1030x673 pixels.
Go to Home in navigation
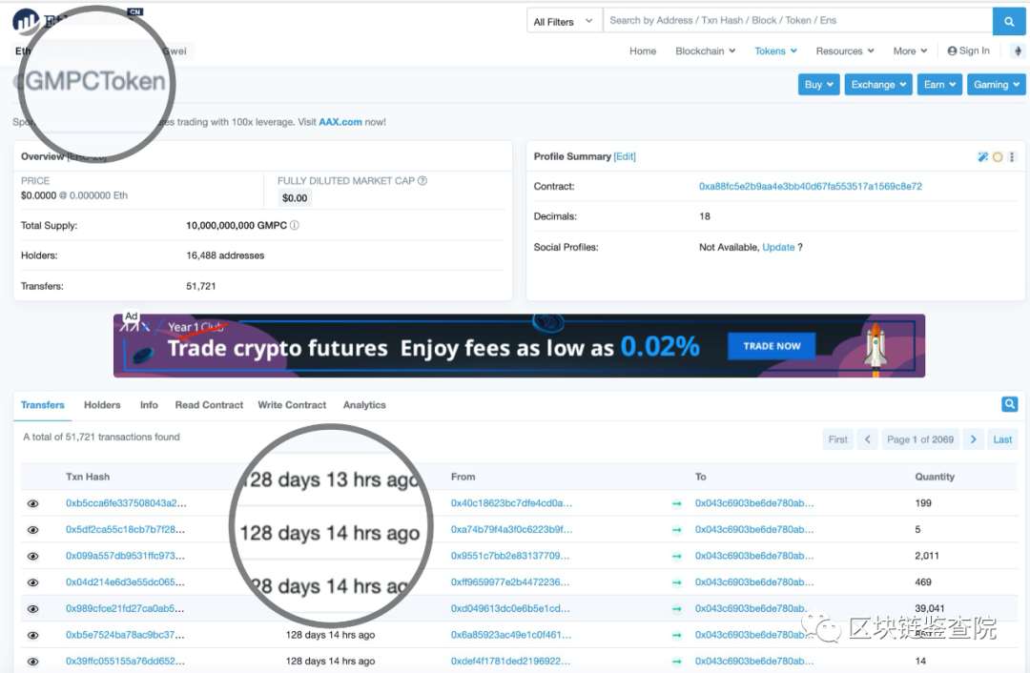(x=643, y=51)
